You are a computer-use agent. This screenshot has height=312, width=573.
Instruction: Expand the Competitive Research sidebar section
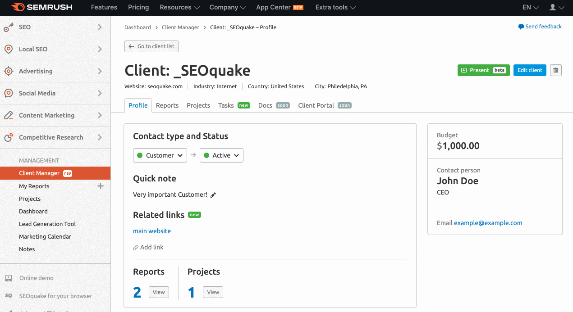[x=100, y=137]
